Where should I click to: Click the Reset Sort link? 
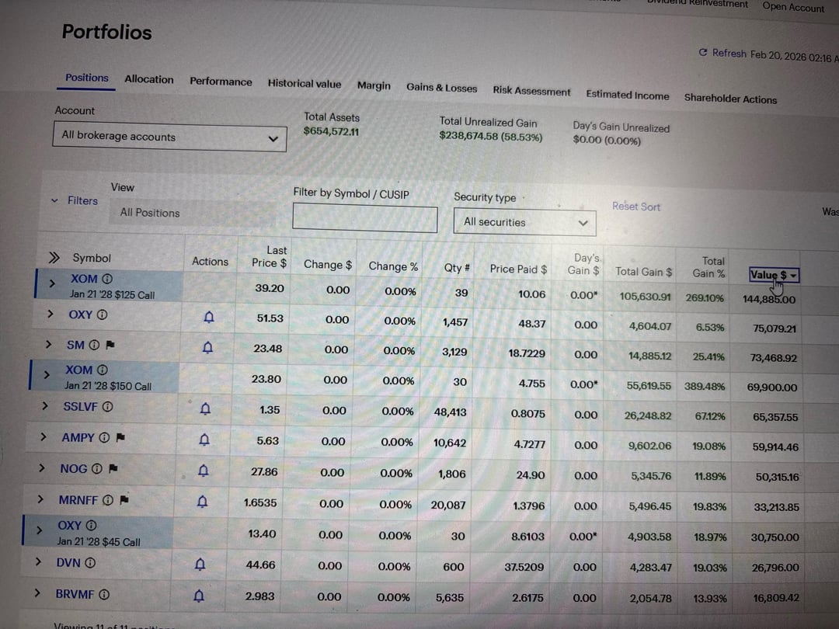coord(635,207)
